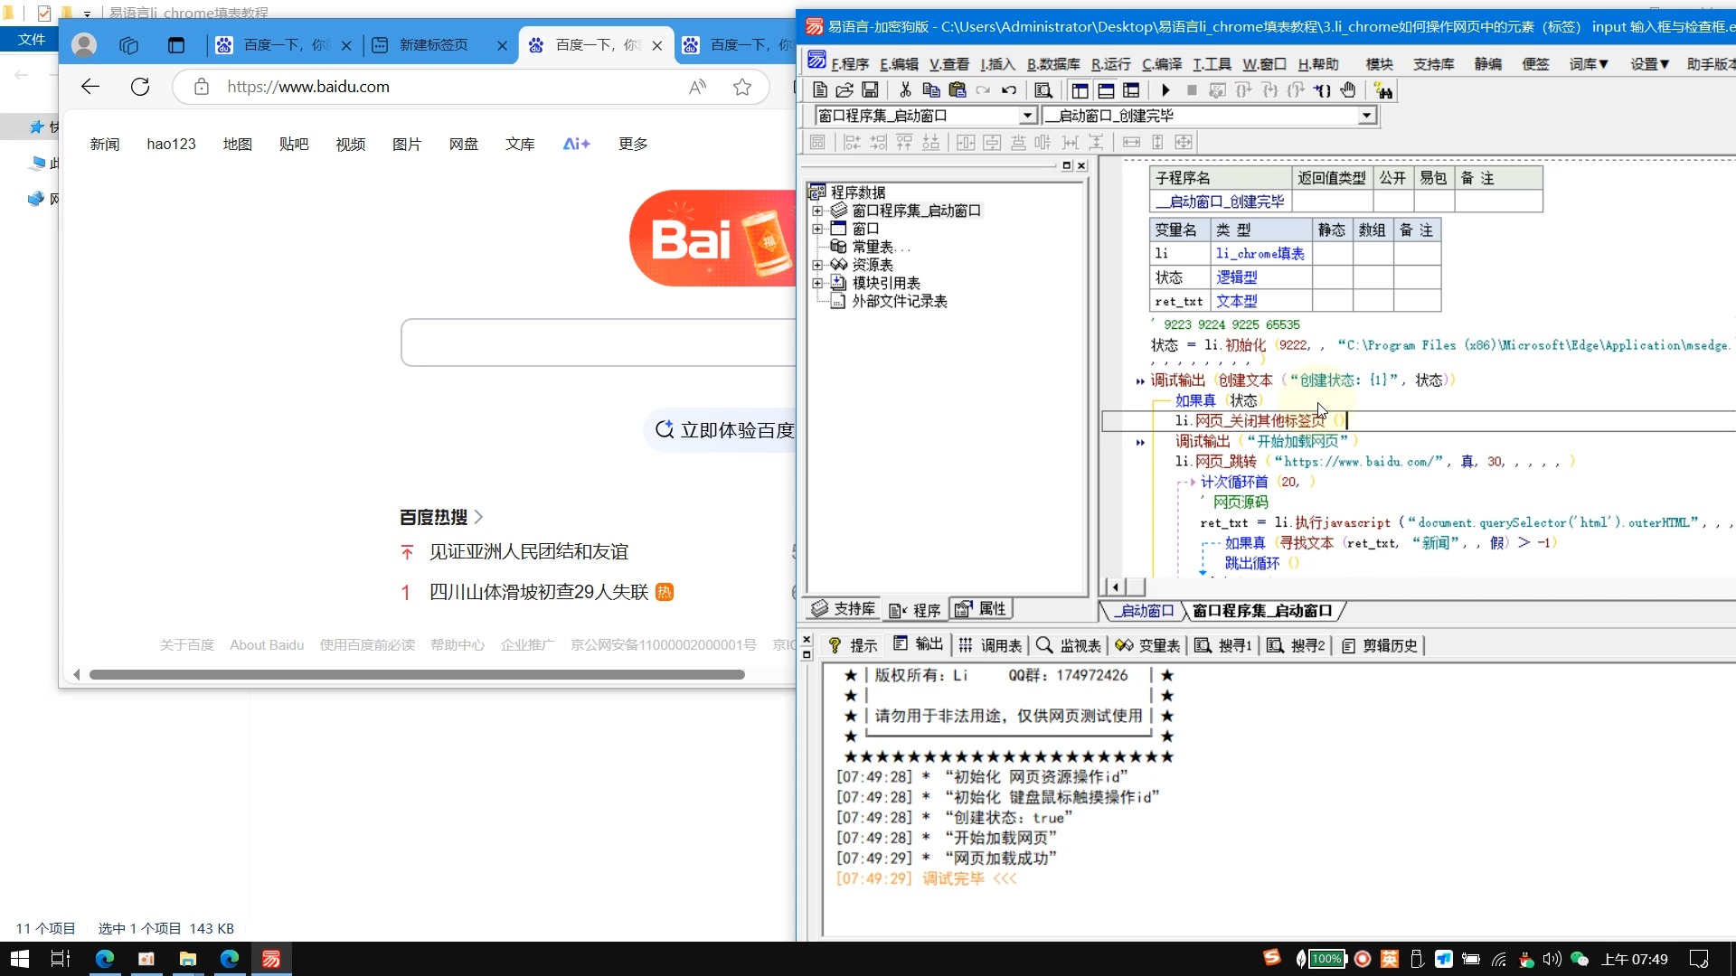Select 外部文件记录表 in the program tree

(x=900, y=301)
